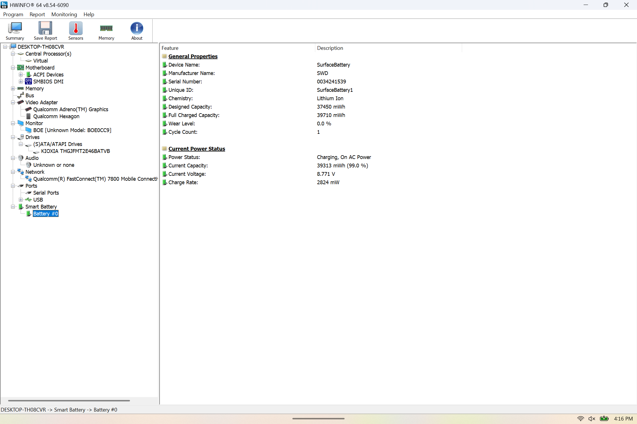Click the Memory toolbar icon
Screen dimensions: 637x424
click(x=106, y=30)
